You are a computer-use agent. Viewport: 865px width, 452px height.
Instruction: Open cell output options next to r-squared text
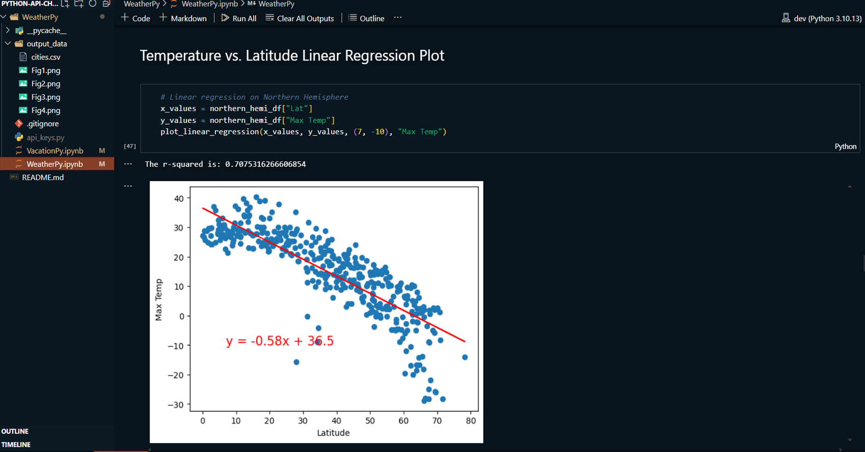(128, 164)
